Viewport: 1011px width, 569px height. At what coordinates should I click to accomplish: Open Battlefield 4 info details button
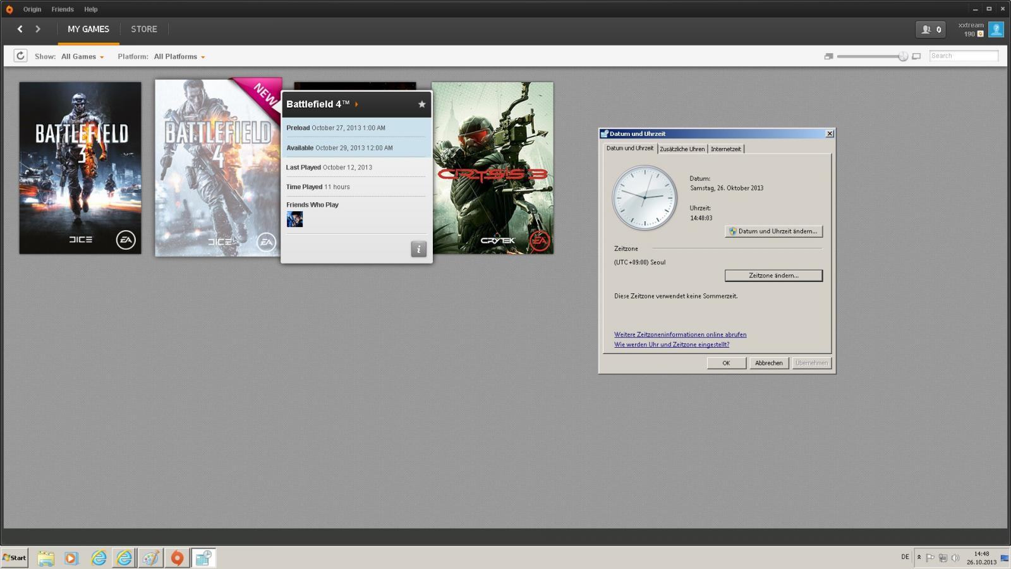[x=418, y=249]
